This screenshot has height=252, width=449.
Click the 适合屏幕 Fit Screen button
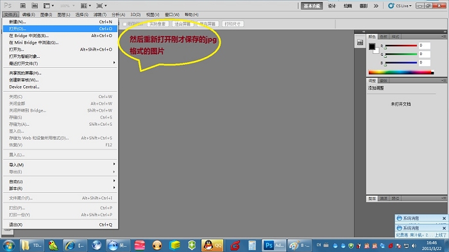183,24
